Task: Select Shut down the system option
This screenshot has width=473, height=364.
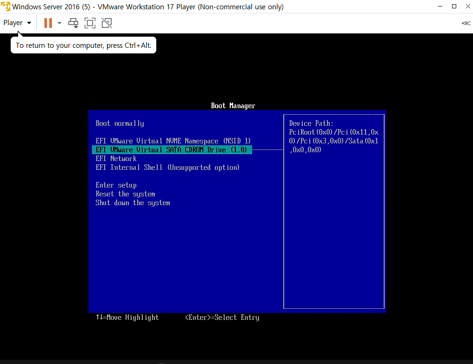Action: pos(133,203)
